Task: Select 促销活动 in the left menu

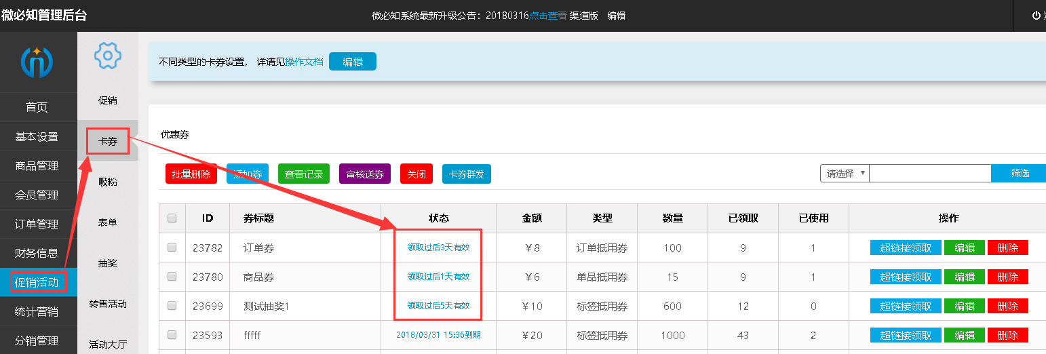Action: pos(38,282)
